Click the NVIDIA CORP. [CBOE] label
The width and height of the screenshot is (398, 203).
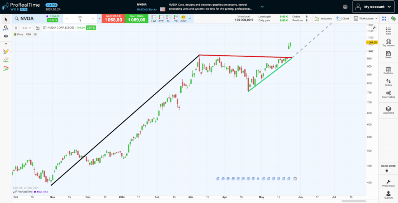[x=61, y=28]
